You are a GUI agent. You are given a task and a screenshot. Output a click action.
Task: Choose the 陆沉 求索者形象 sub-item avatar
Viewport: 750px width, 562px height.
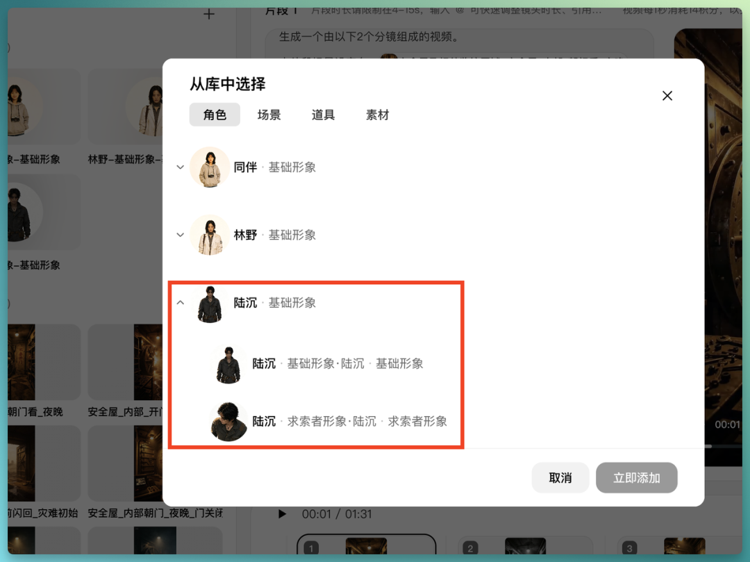[228, 422]
